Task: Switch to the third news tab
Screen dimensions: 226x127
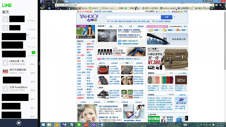Action: [x=121, y=26]
